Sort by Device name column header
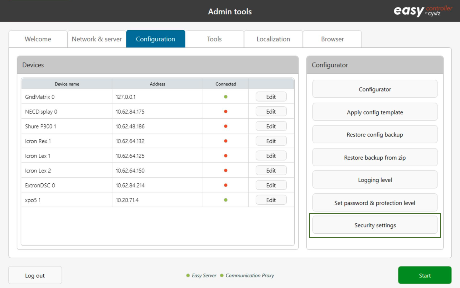This screenshot has height=288, width=460. (67, 84)
